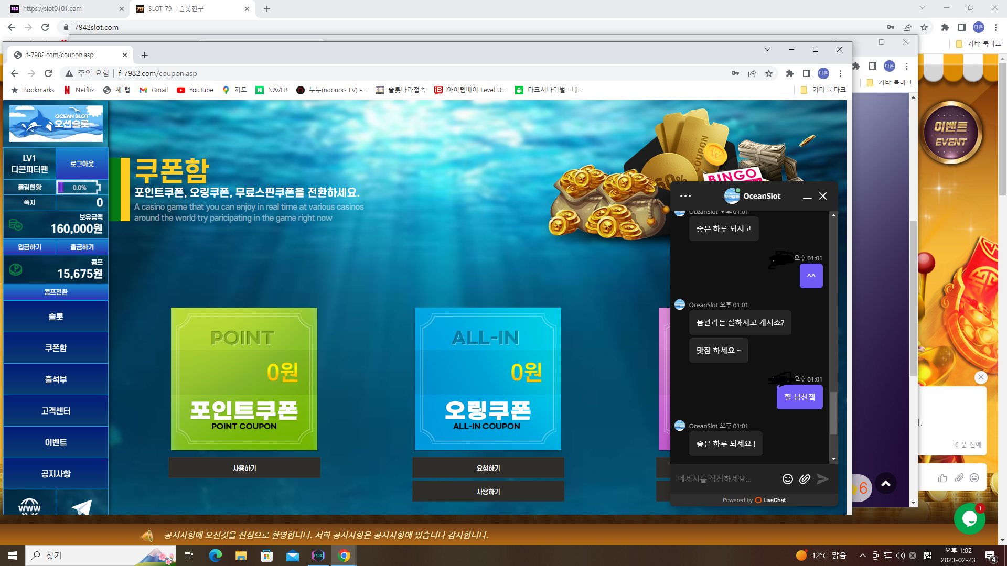The height and width of the screenshot is (566, 1007).
Task: Open the notification center icon
Action: click(x=991, y=557)
